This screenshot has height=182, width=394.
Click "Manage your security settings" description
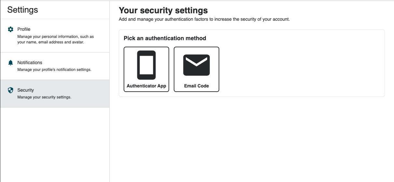pos(44,97)
